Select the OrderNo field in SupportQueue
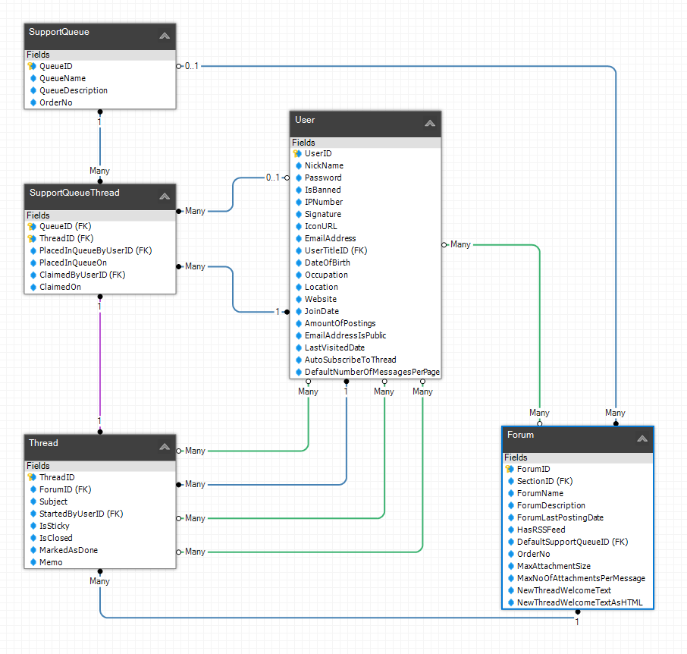This screenshot has width=687, height=654. click(100, 102)
